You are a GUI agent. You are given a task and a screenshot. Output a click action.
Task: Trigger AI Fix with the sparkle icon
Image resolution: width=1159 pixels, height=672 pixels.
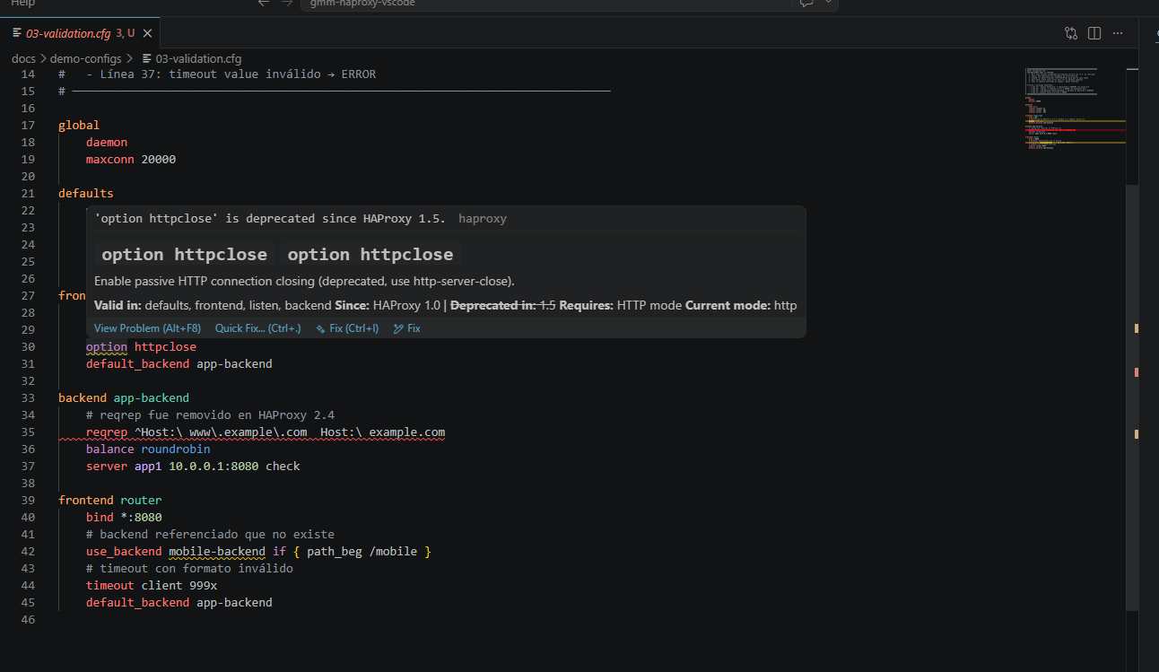click(x=346, y=327)
